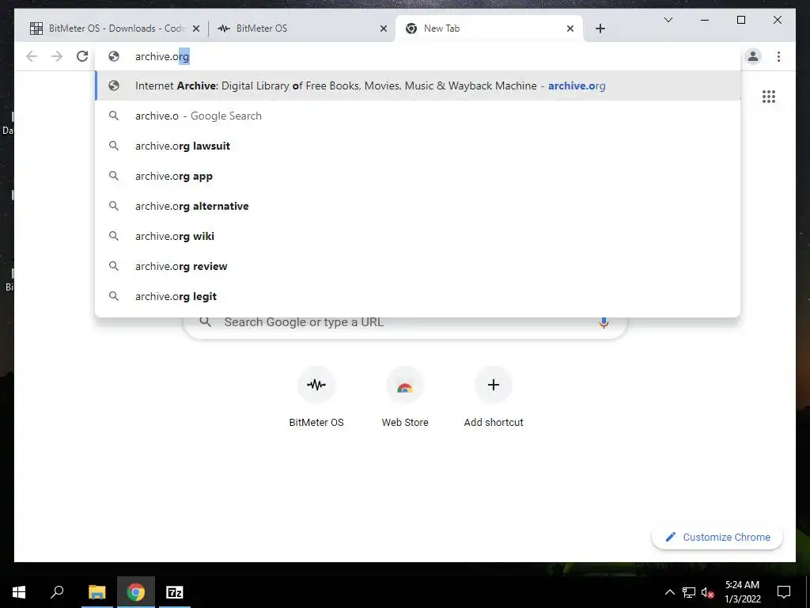Switch to the BitMeter OS tab

tap(301, 28)
